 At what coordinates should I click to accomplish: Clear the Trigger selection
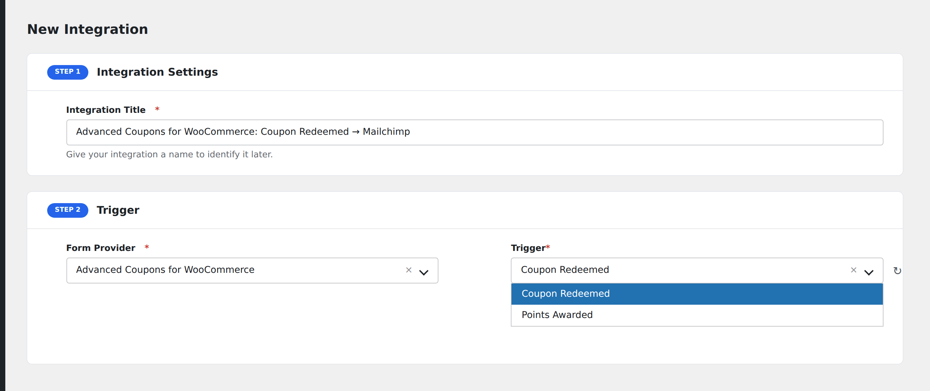click(854, 270)
